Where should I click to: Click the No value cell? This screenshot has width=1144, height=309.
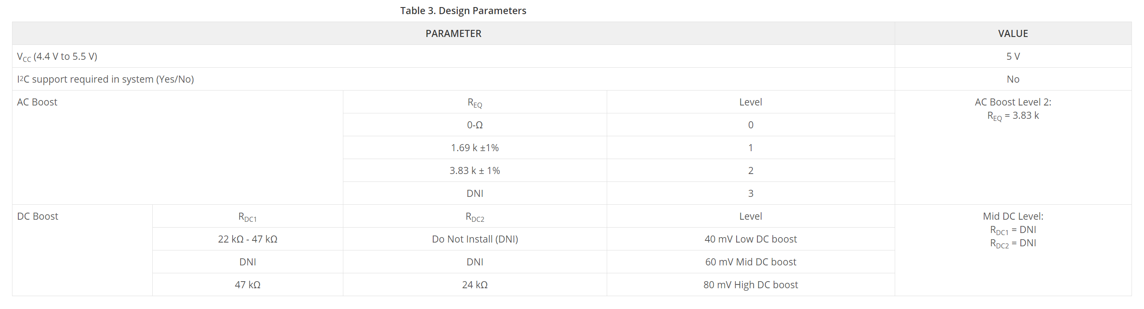[x=1012, y=79]
